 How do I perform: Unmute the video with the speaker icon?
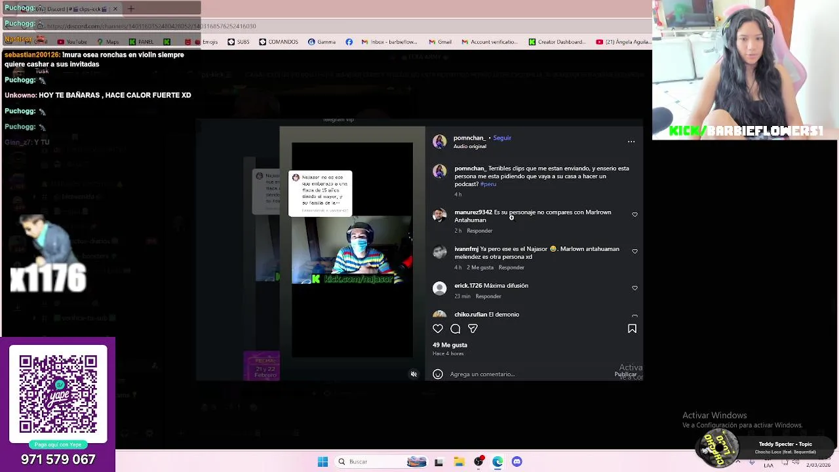[x=414, y=374]
